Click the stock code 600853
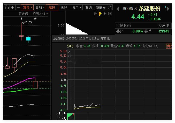This screenshot has height=123, width=175. [x=130, y=9]
